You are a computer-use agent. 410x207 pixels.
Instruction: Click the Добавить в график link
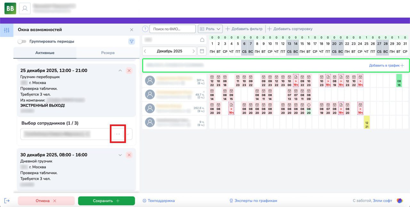[386, 65]
